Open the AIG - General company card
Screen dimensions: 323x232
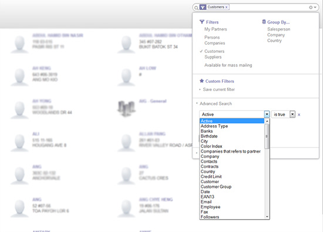coord(153,101)
